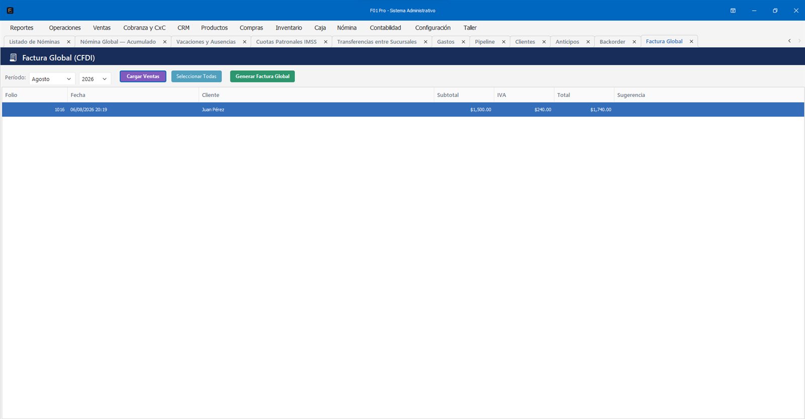Select the Juan Pérez client cell

coord(316,110)
